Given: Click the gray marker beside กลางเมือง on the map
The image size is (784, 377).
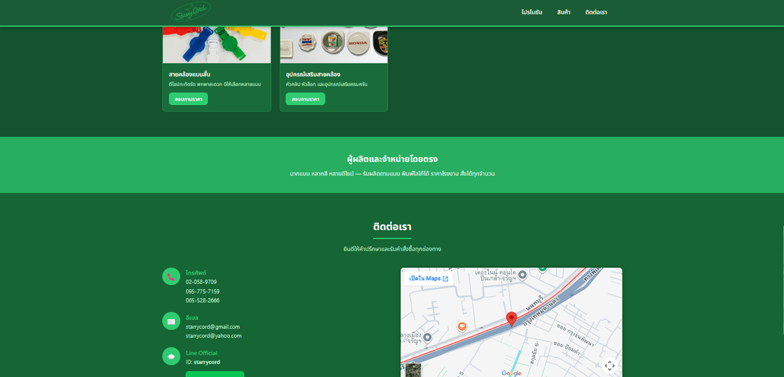Looking at the screenshot, I should click(x=427, y=337).
